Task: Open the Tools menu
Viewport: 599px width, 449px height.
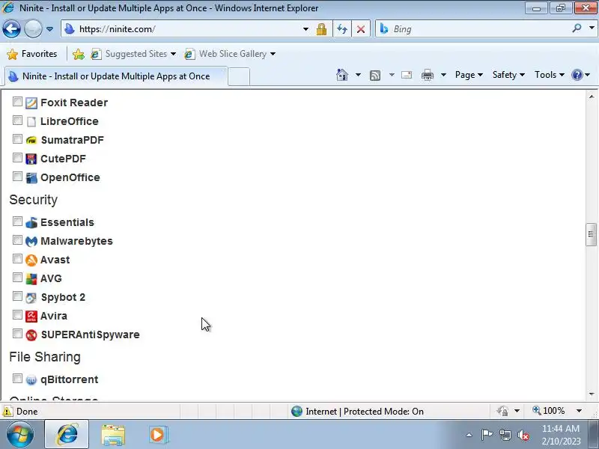Action: (550, 75)
